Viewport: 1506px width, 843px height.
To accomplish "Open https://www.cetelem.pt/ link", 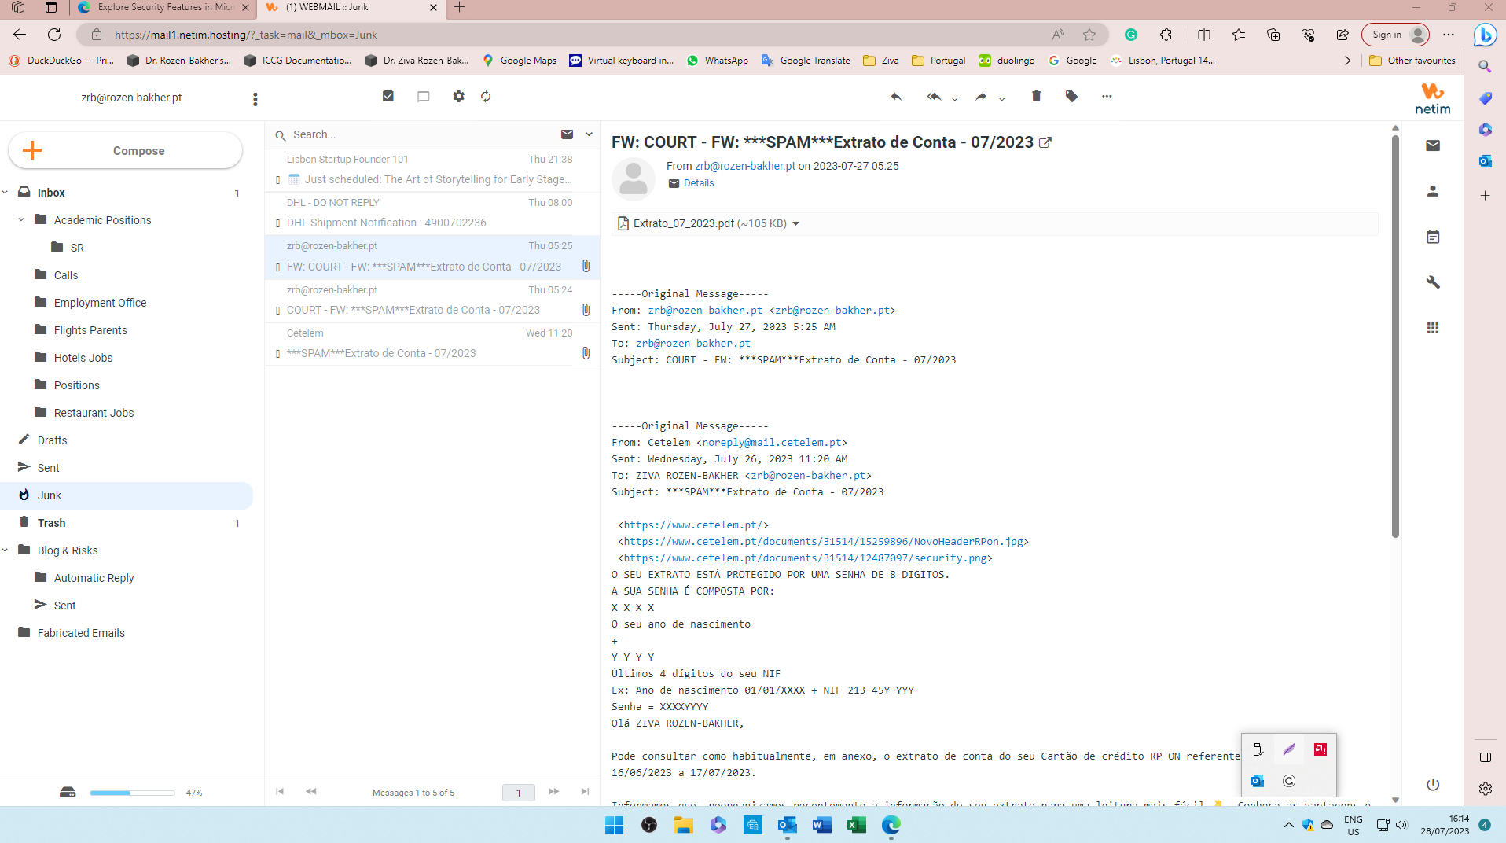I will (x=693, y=525).
